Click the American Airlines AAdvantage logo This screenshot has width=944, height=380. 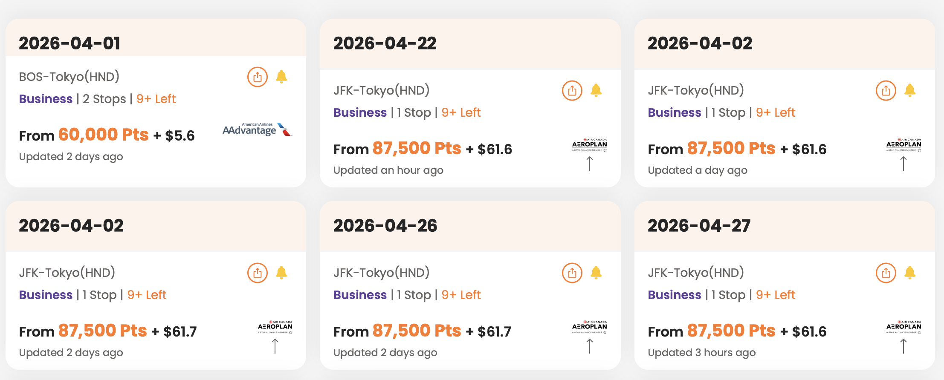tap(257, 130)
